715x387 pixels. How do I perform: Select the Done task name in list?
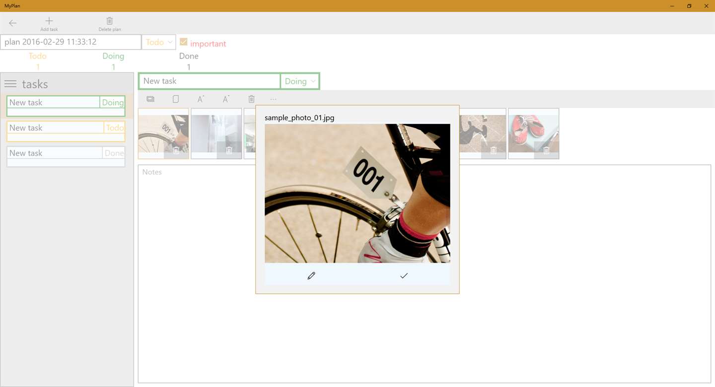pos(55,153)
